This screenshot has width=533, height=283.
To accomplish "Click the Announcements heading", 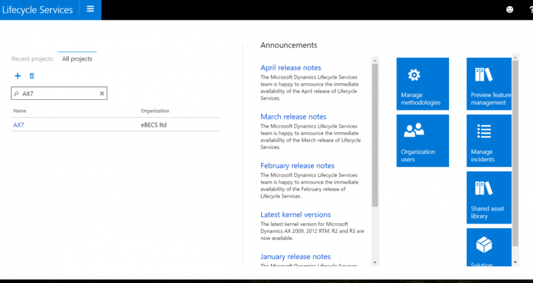I will (288, 45).
